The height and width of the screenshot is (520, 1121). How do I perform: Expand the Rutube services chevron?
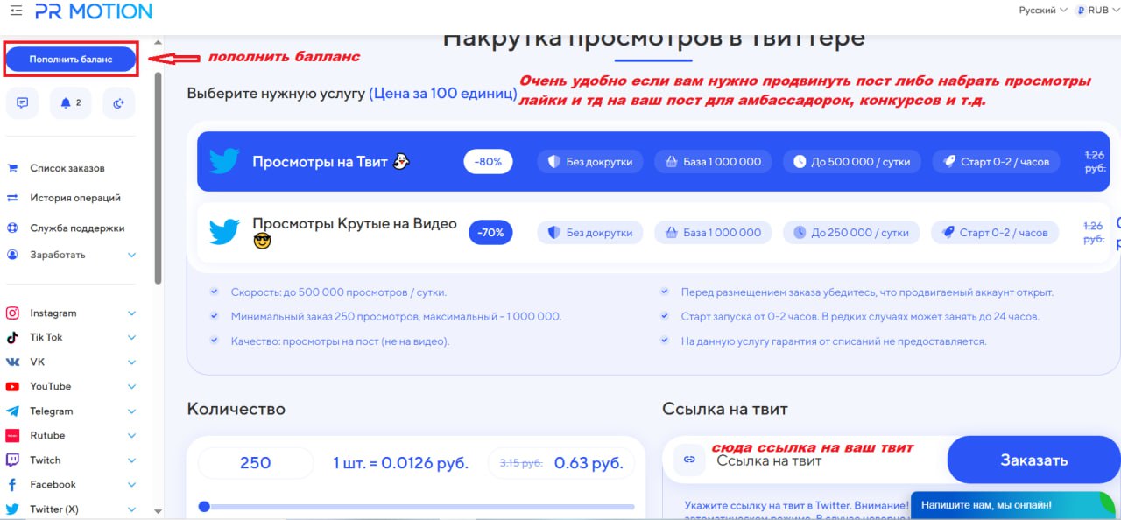pyautogui.click(x=132, y=435)
